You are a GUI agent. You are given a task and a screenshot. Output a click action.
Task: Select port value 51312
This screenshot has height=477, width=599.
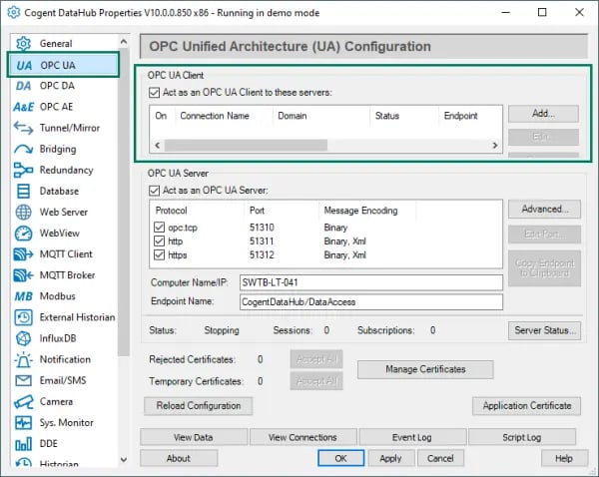point(262,254)
